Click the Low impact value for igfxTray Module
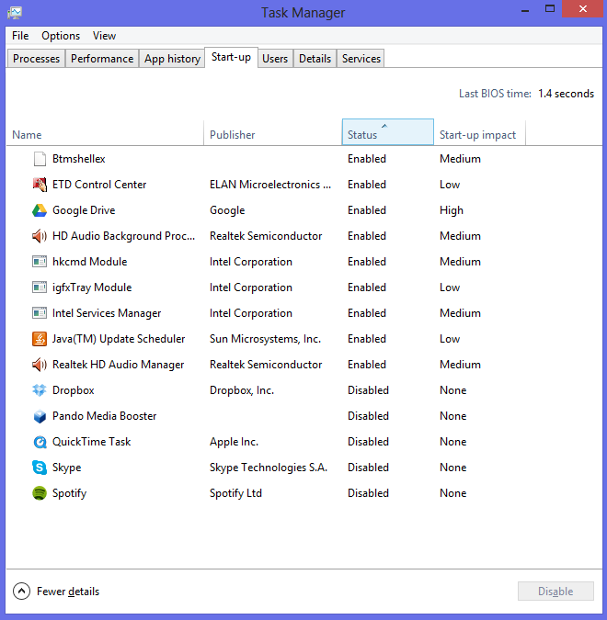Viewport: 607px width, 620px height. pyautogui.click(x=450, y=287)
